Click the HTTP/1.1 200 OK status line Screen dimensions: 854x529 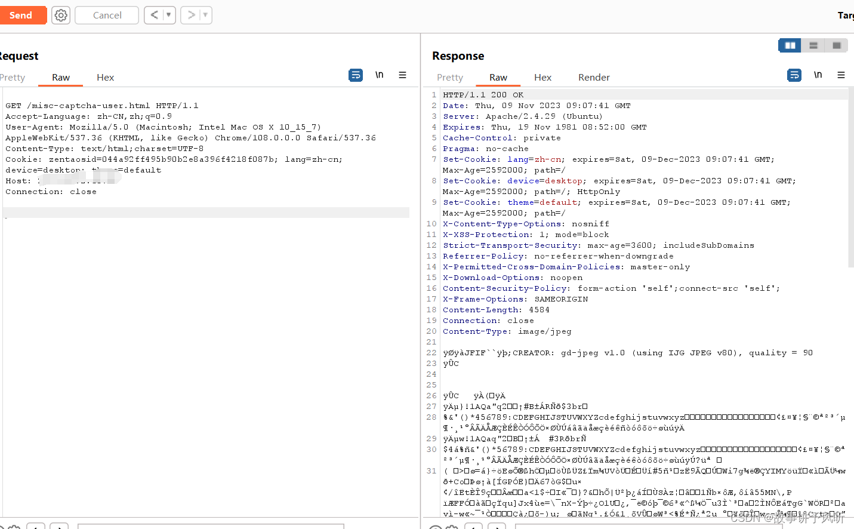point(483,95)
